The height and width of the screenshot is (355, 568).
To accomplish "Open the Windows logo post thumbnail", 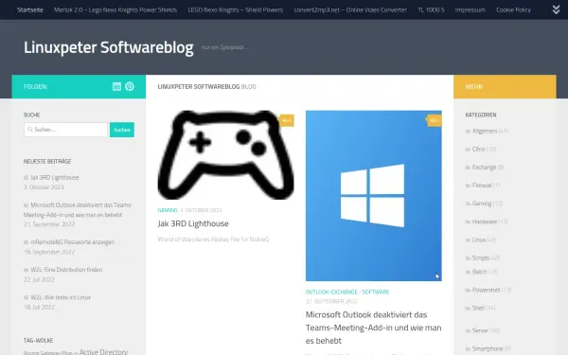I will (x=374, y=196).
